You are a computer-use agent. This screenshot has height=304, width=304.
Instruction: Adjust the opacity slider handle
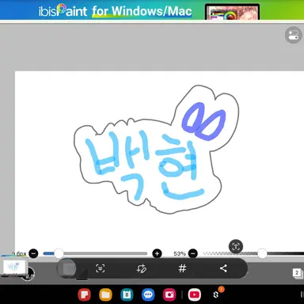tap(262, 253)
